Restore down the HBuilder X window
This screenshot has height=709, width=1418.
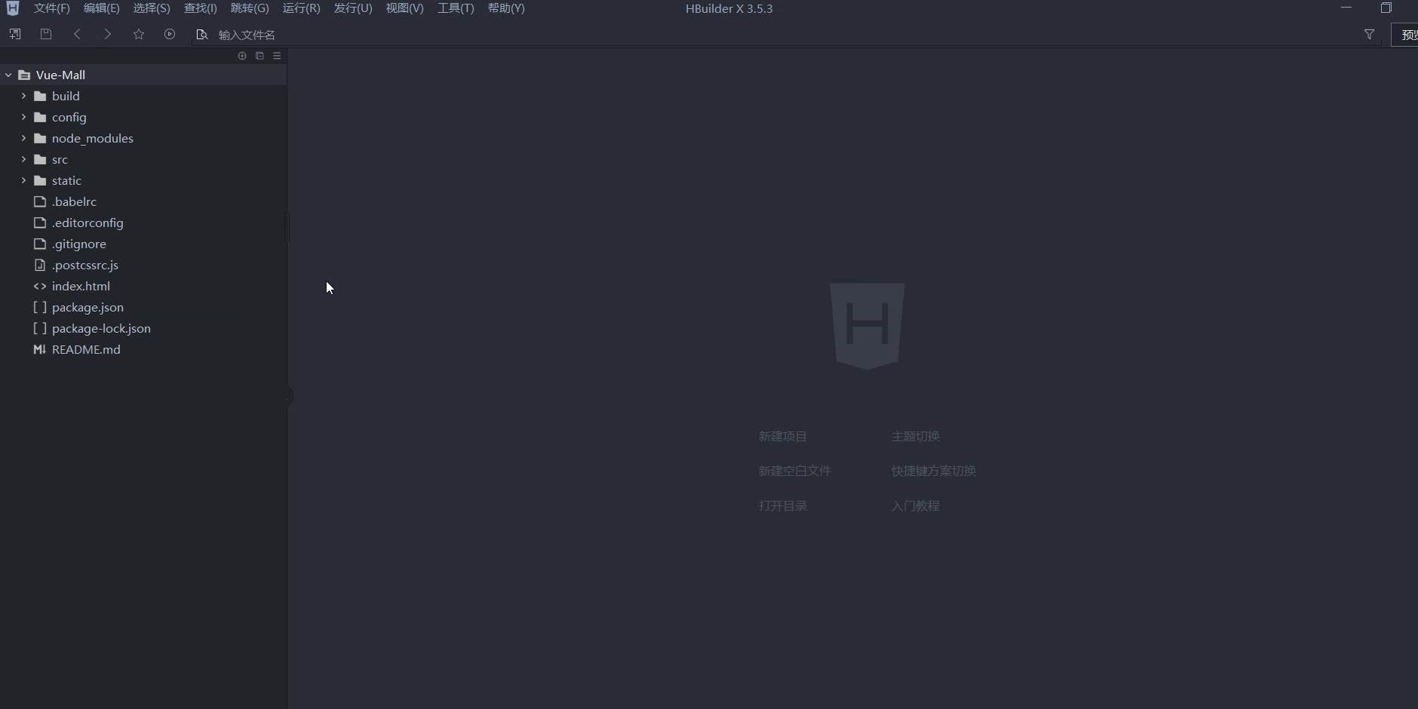[1386, 8]
